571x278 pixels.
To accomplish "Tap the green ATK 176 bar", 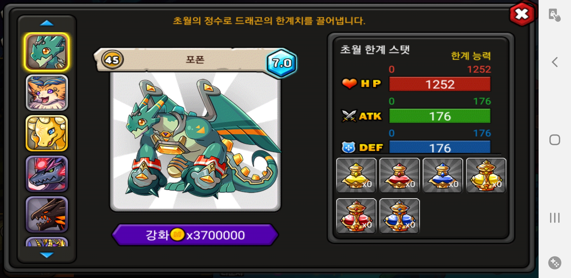I will coord(440,116).
